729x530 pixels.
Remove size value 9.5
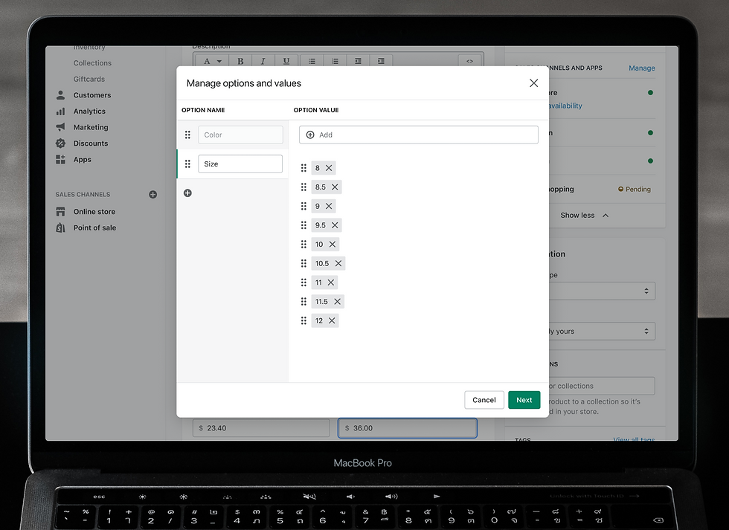[335, 224]
